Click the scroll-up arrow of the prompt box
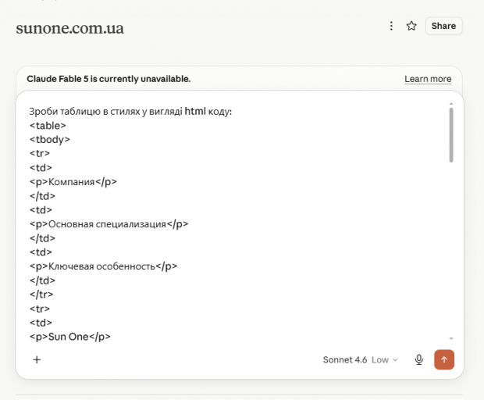This screenshot has height=400, width=484. [x=451, y=104]
